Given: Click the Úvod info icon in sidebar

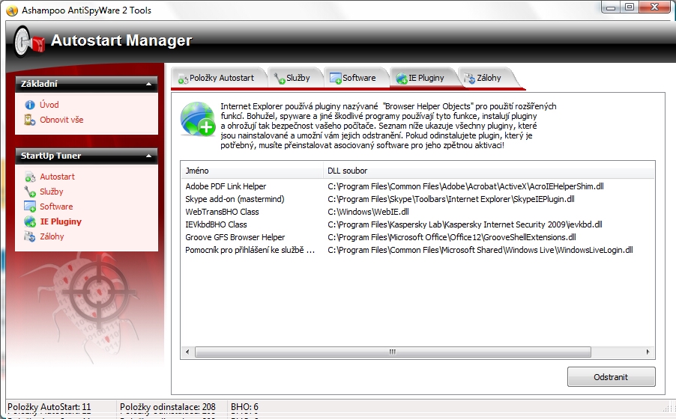Looking at the screenshot, I should click(x=30, y=105).
